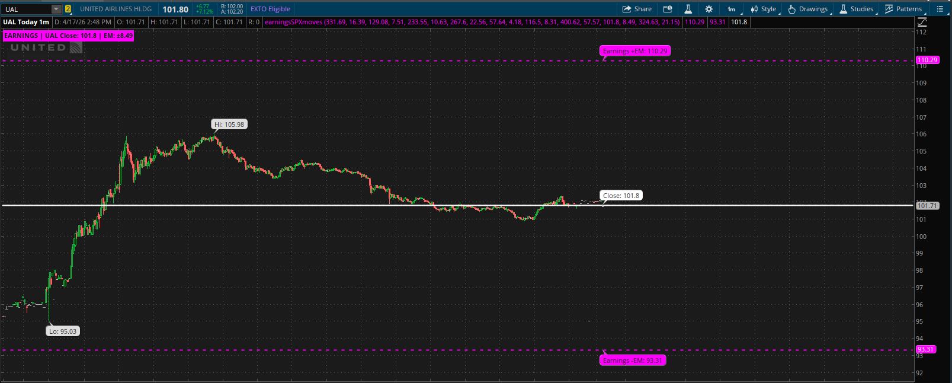The width and height of the screenshot is (952, 383).
Task: Click the last price 101.80
Action: [175, 9]
